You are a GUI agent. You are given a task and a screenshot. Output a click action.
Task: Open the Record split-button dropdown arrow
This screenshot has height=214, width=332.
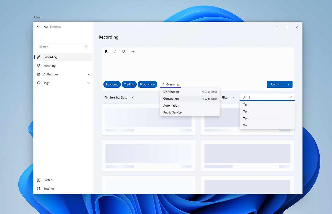click(x=289, y=84)
